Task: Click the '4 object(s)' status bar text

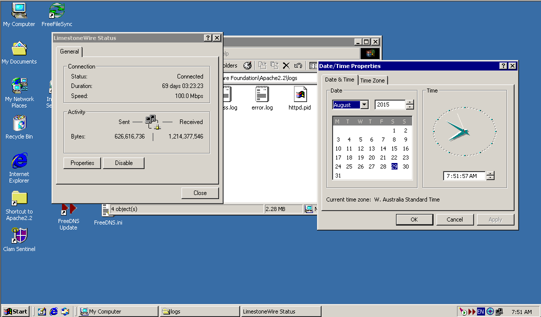Action: point(124,209)
